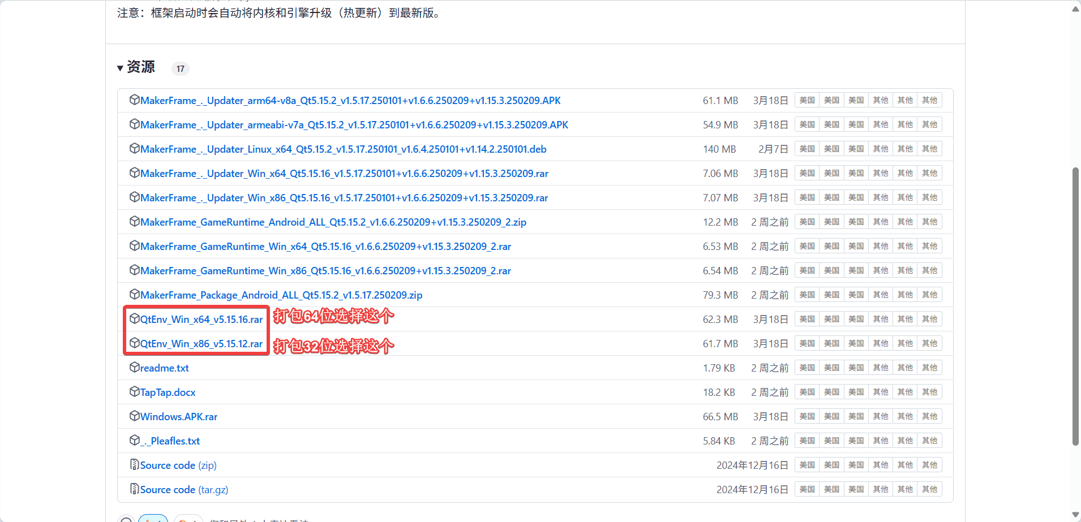Click the first 美国 mirror button for Windows.APK.rar

coord(807,416)
